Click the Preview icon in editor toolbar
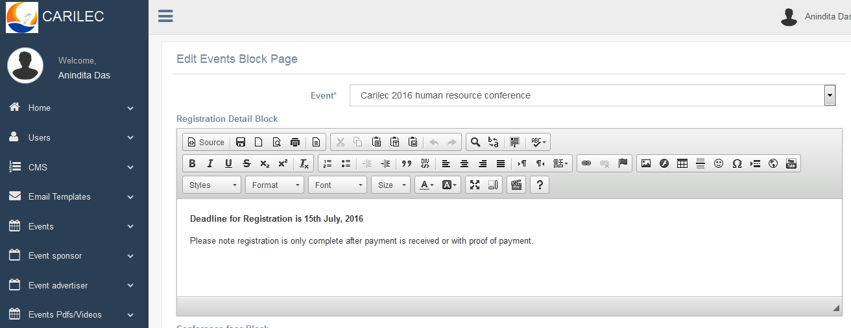This screenshot has width=851, height=328. 276,142
